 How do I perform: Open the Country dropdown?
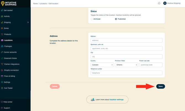(x=102, y=65)
